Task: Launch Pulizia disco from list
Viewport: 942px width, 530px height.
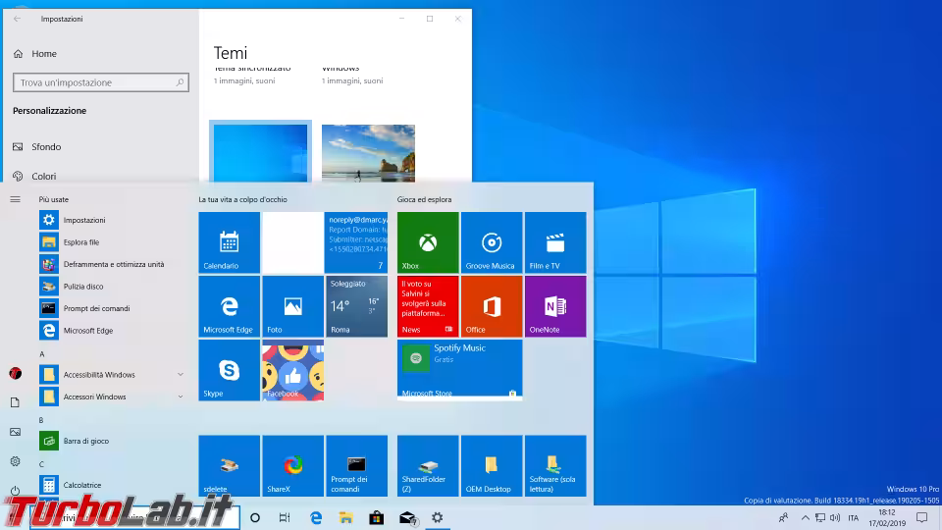Action: pos(112,286)
